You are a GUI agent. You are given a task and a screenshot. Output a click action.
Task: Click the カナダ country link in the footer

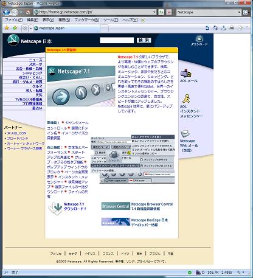click(x=73, y=254)
